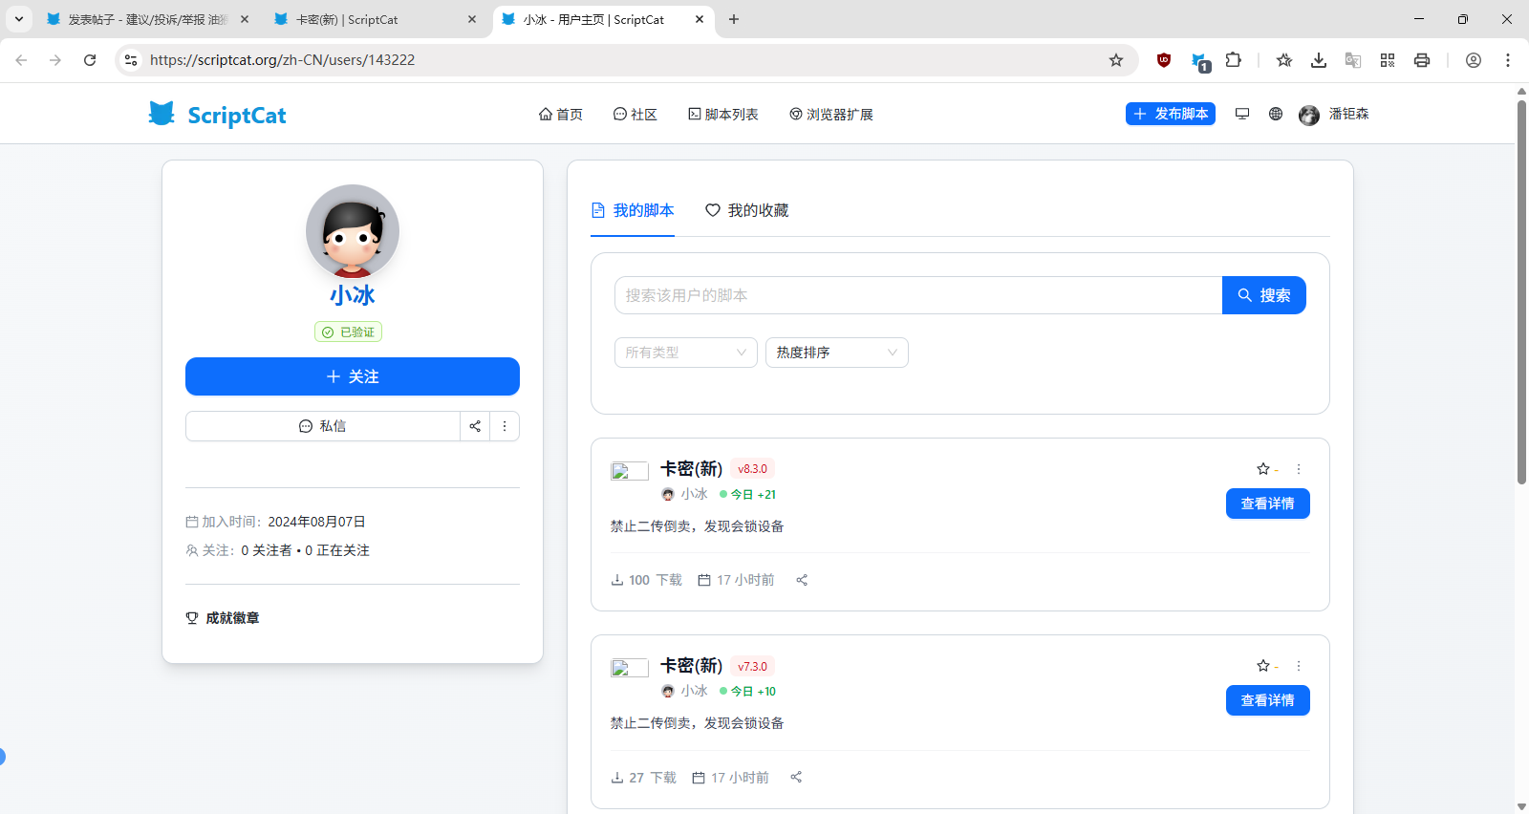Viewport: 1529px width, 814px height.
Task: Switch to the 发表帖子 browser tab
Action: (x=147, y=19)
